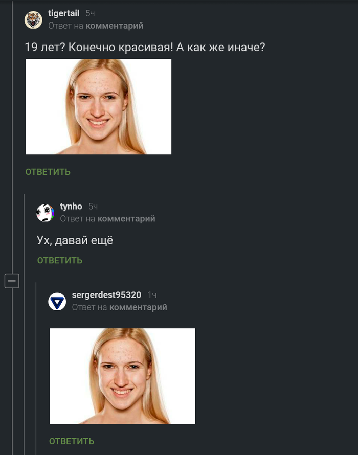Screen dimensions: 358x455
Task: Click the 5ч timestamp next to tigertail
Action: [91, 13]
